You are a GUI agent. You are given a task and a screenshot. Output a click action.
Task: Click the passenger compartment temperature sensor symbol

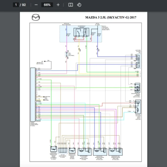click(x=53, y=149)
